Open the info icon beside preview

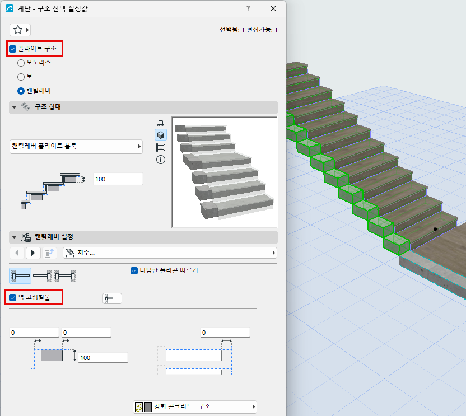[x=161, y=160]
